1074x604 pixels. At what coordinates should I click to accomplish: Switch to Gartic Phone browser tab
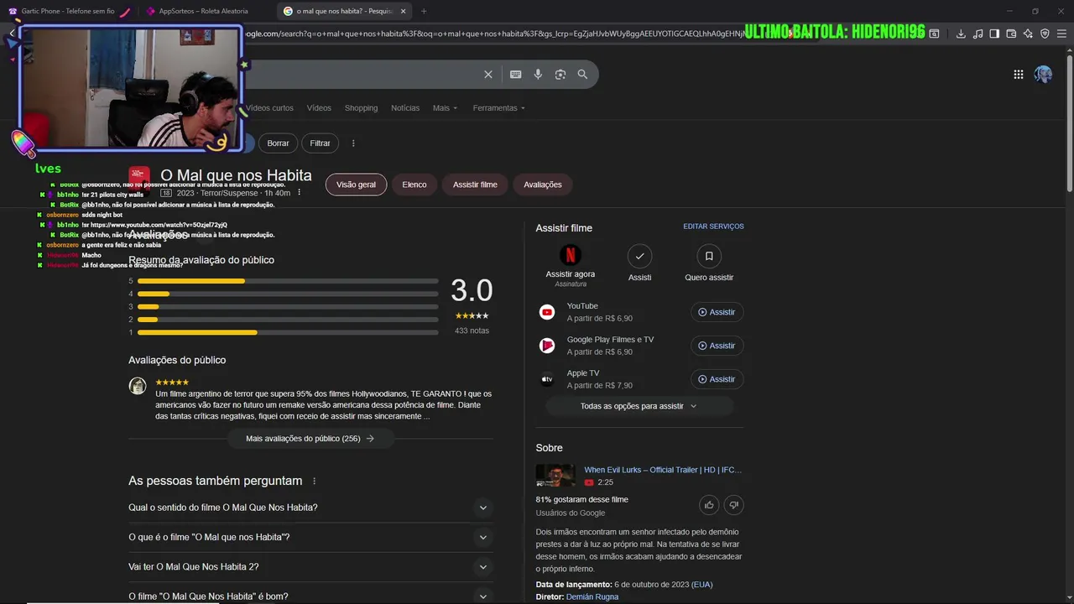67,11
